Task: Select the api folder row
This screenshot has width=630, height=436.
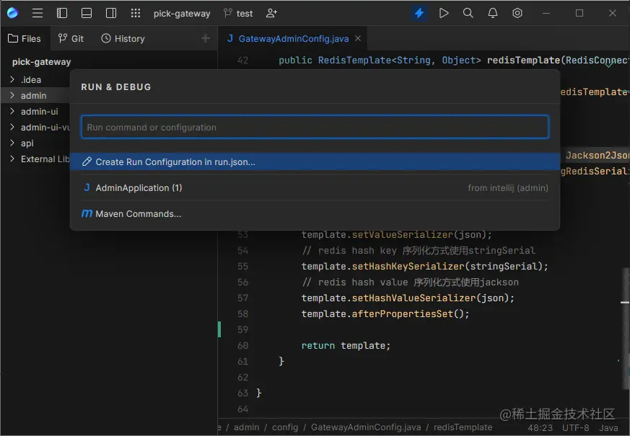Action: [35, 143]
